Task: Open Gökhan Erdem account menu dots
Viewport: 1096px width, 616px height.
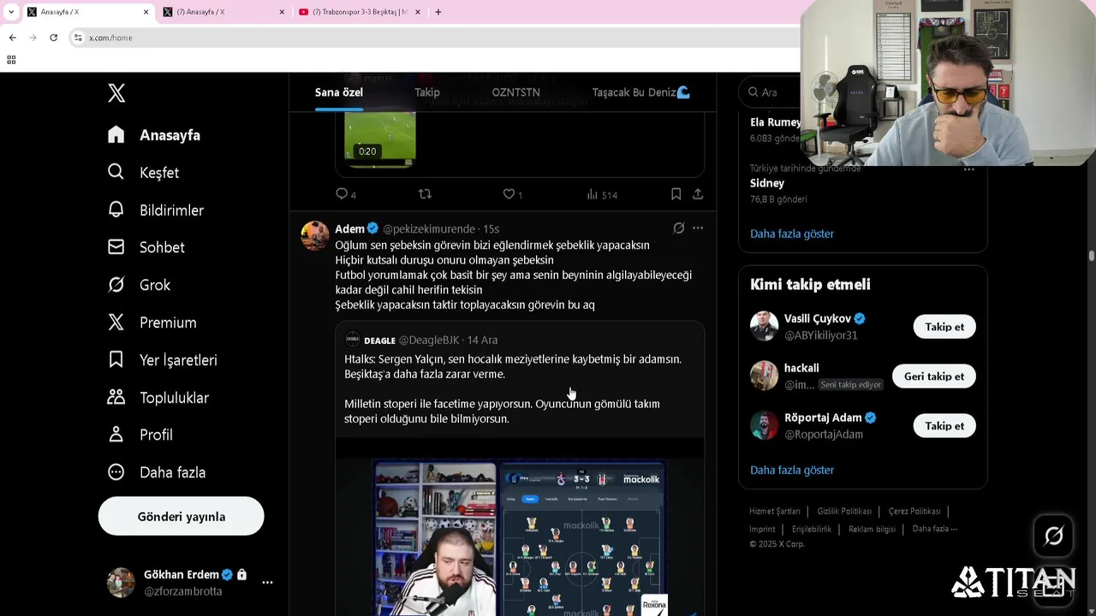Action: coord(267,583)
